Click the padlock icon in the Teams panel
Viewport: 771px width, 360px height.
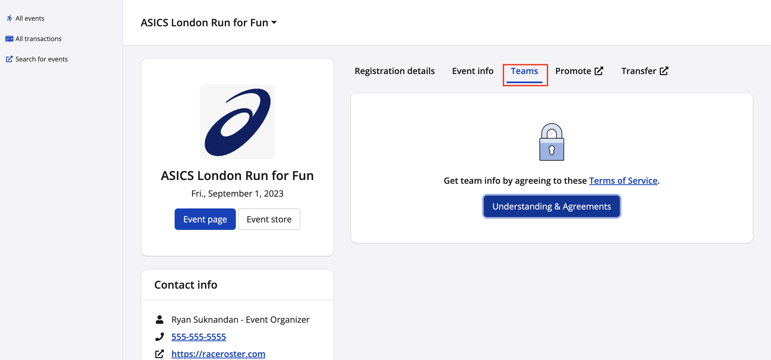551,142
